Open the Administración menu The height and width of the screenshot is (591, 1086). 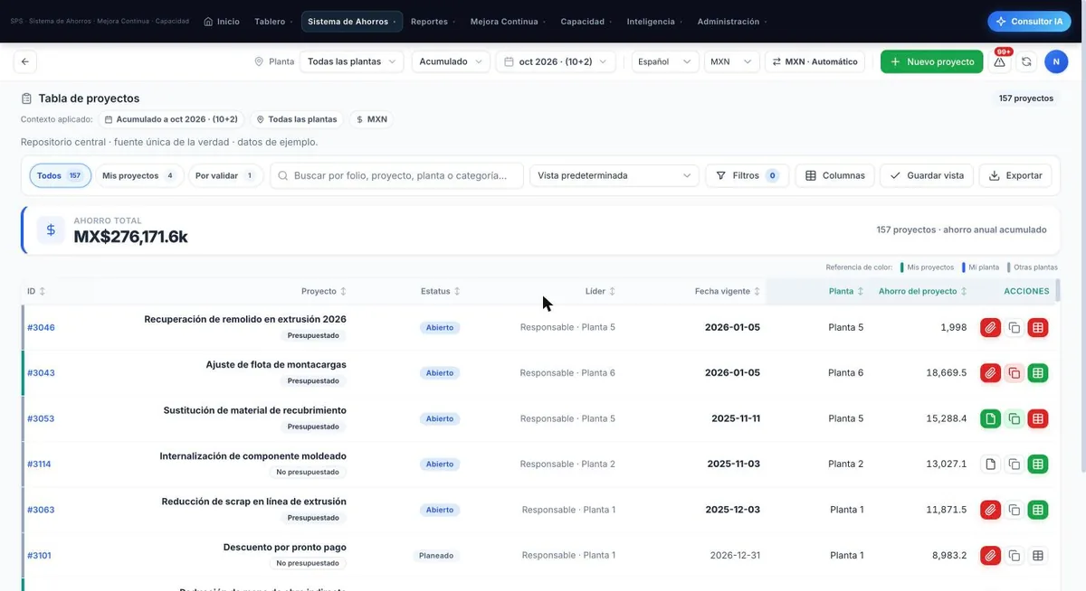732,22
